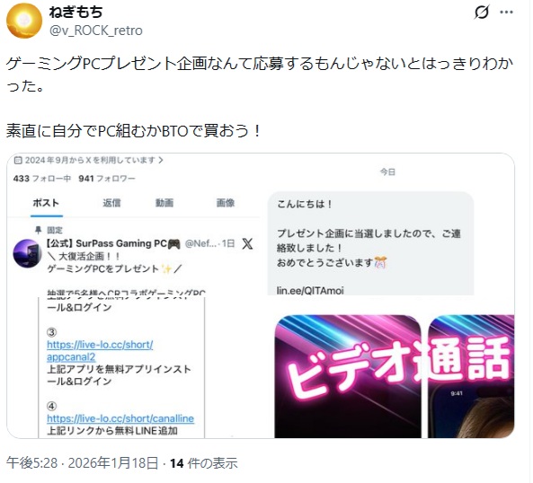Click the Grok slashed-circle icon
The image size is (533, 483).
[x=482, y=13]
